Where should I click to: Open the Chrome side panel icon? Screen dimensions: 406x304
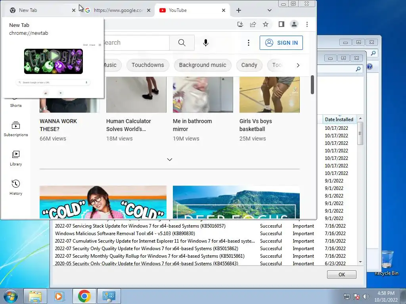click(282, 24)
